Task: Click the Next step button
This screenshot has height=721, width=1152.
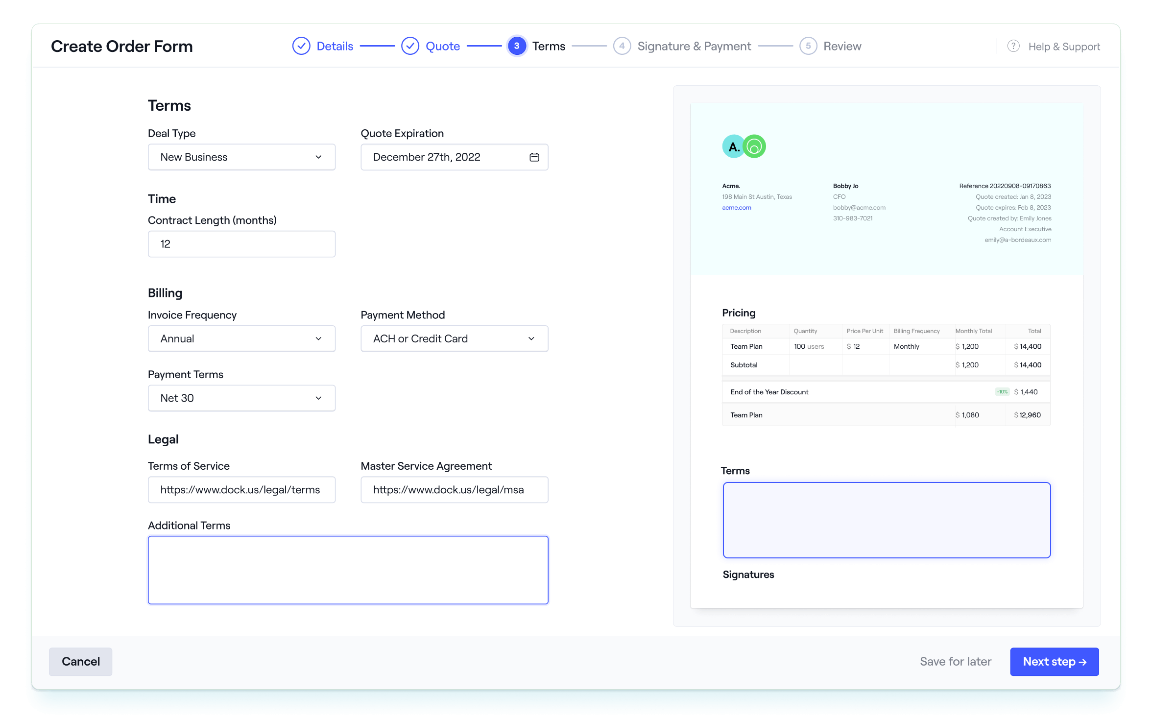Action: 1054,661
